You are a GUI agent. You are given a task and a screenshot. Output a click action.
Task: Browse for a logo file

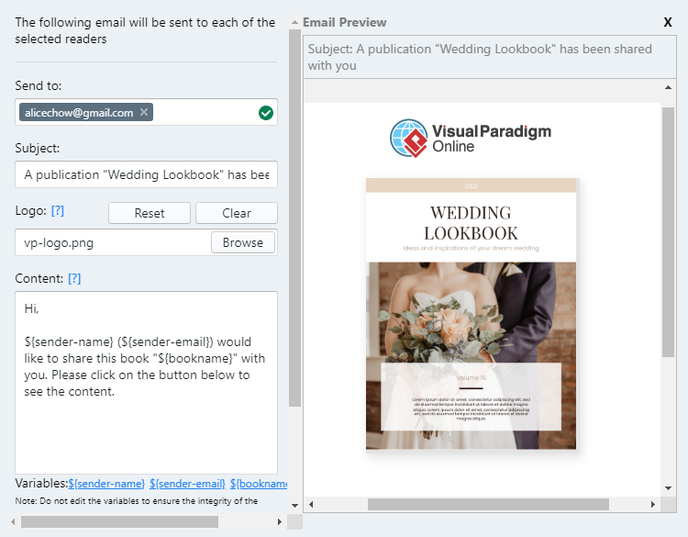[243, 242]
